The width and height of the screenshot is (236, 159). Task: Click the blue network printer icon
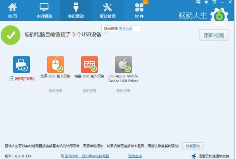(x=21, y=64)
